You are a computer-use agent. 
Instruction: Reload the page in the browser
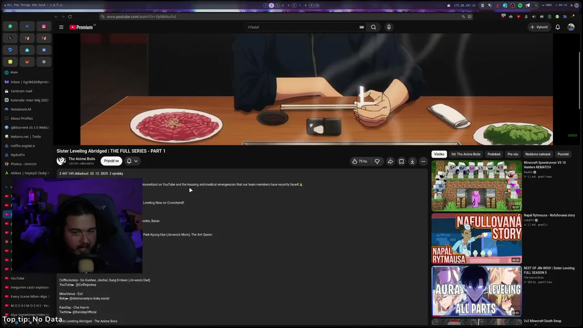pos(70,17)
